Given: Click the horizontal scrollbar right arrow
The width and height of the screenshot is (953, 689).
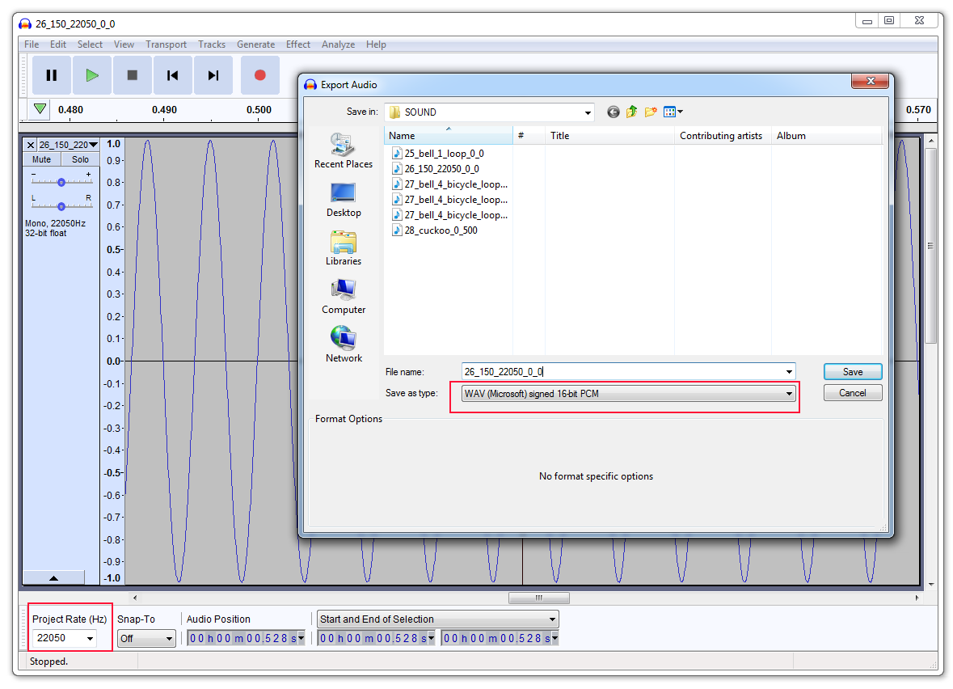Looking at the screenshot, I should point(917,598).
